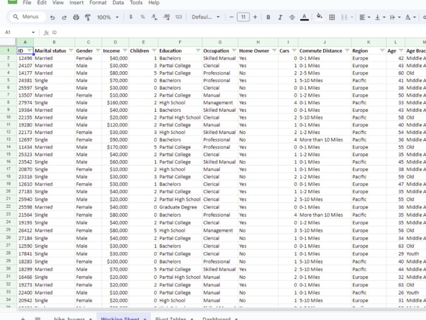426x320 pixels.
Task: Undo the last action
Action: click(52, 17)
